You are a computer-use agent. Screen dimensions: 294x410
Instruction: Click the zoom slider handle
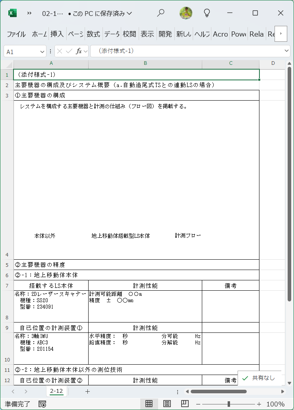(229, 404)
